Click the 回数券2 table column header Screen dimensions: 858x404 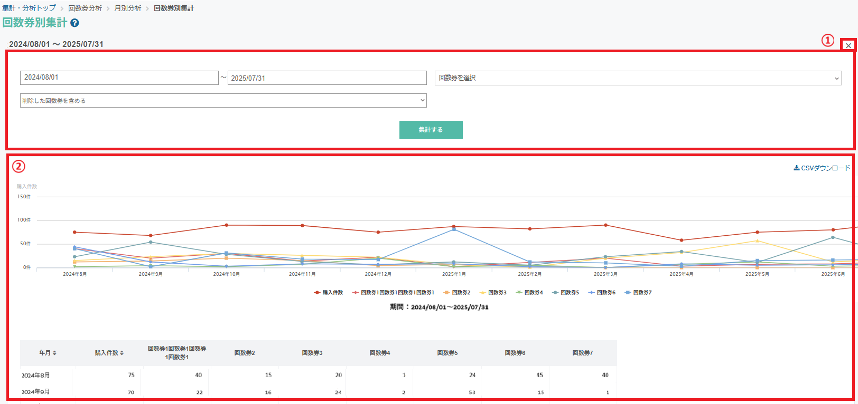(245, 353)
